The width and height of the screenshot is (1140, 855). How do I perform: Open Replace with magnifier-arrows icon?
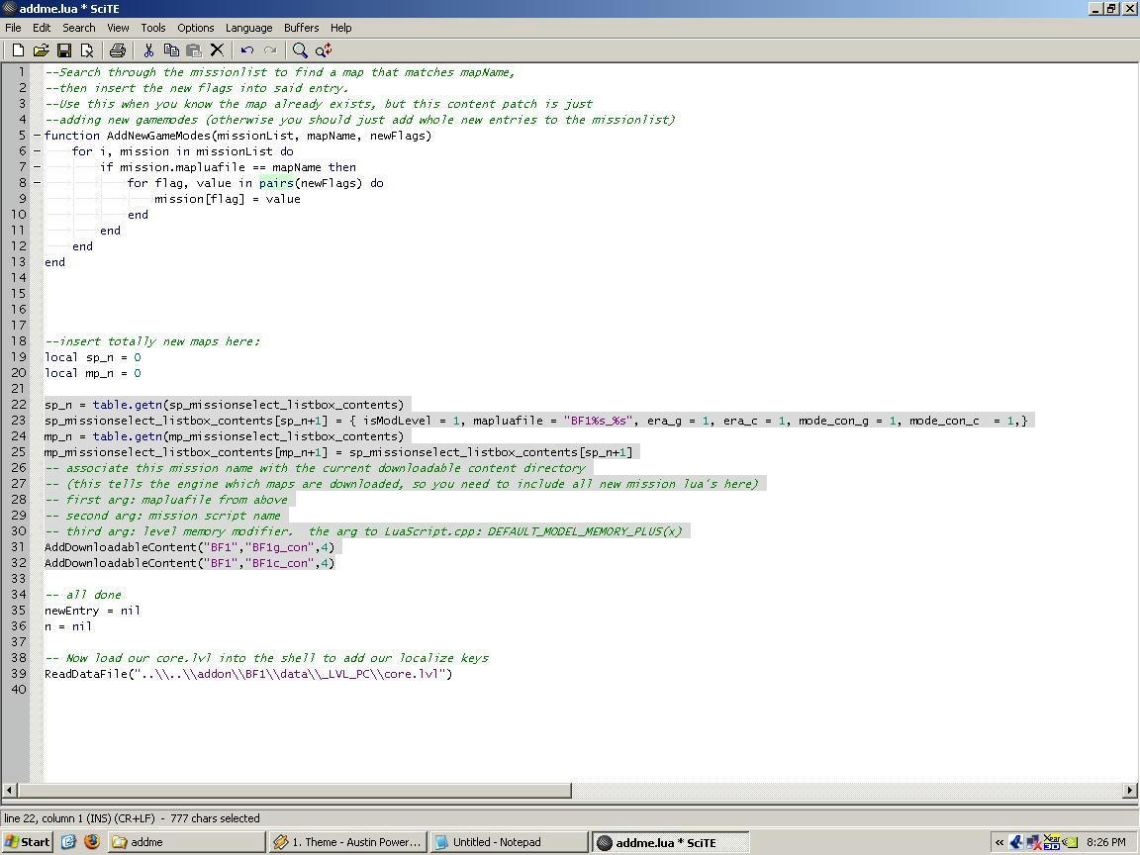(x=324, y=50)
